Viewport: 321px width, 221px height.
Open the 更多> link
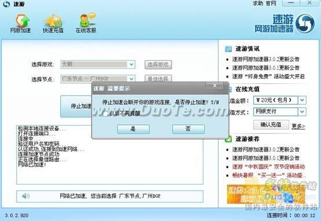point(298,126)
